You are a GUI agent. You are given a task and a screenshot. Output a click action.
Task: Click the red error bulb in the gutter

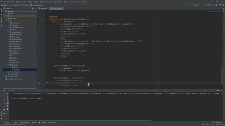point(47,83)
